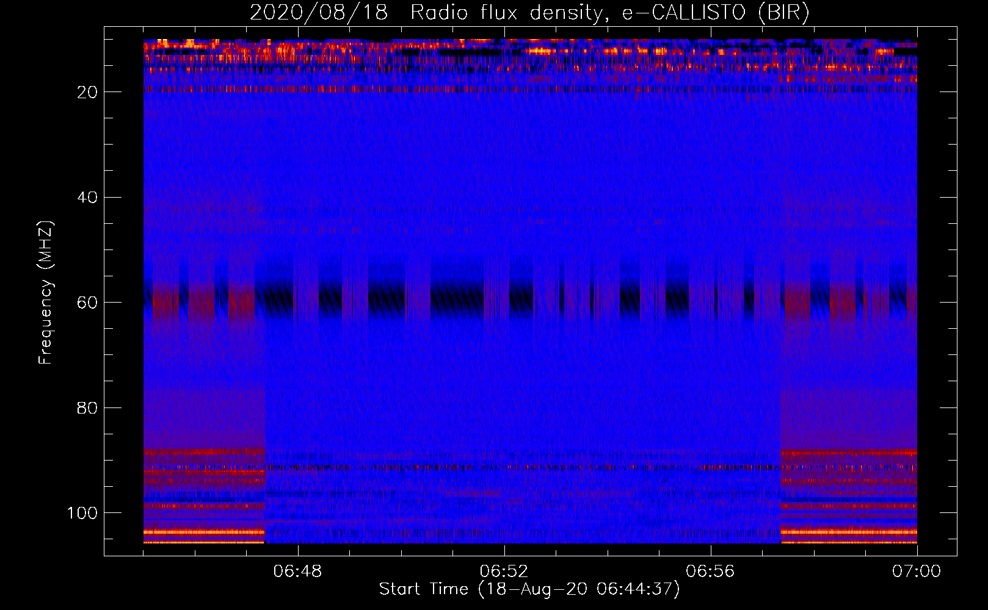Click the '60' frequency tick label

[x=88, y=303]
